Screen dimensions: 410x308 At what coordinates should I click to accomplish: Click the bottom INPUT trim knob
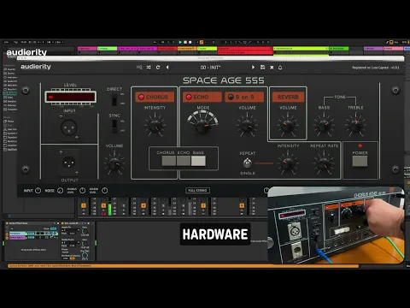[38, 191]
